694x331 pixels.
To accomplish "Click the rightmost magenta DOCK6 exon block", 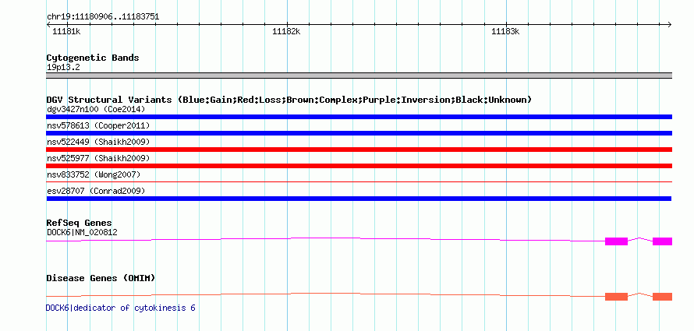I will point(663,241).
